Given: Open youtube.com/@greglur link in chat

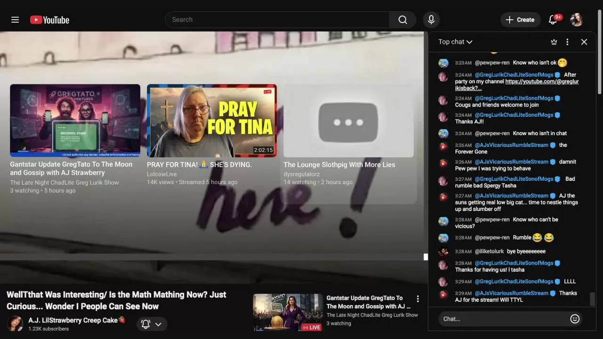Looking at the screenshot, I should [x=517, y=85].
